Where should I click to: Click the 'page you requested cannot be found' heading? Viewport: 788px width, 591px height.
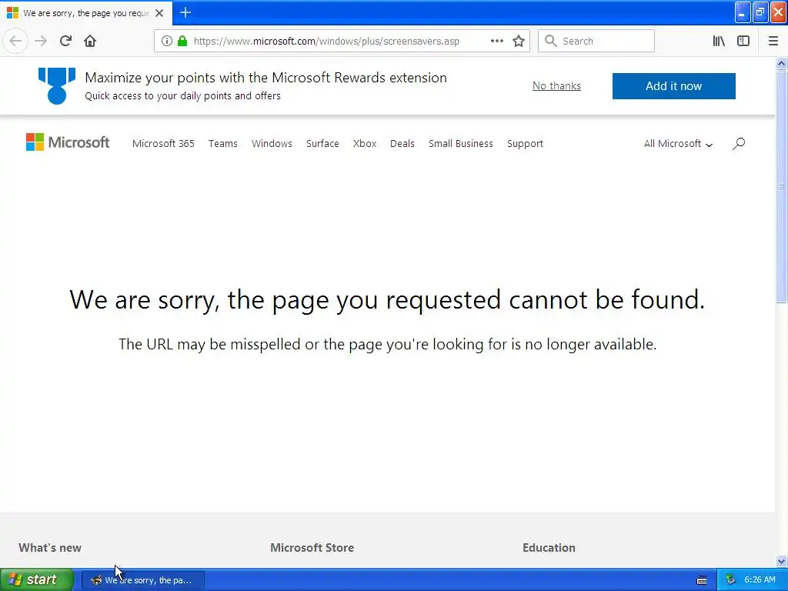[x=388, y=300]
